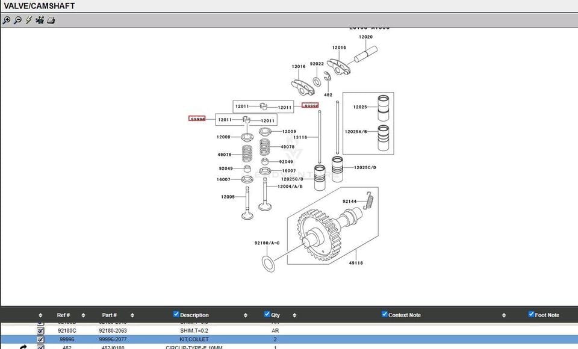Toggle checkbox for the 92180C row
Viewport: 578px width, 349px height.
pos(41,330)
